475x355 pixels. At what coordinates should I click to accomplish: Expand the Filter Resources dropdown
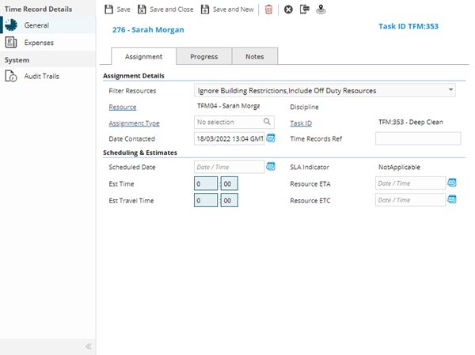[x=450, y=91]
